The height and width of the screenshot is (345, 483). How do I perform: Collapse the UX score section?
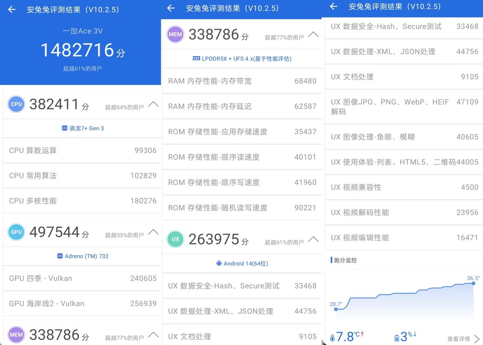(313, 239)
